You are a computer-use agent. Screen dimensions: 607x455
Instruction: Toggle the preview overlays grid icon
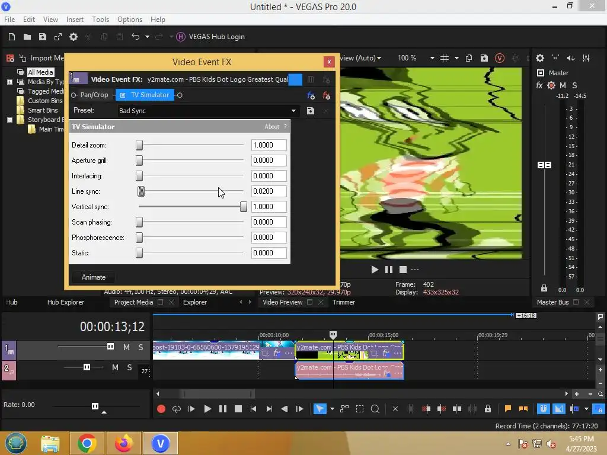click(445, 58)
